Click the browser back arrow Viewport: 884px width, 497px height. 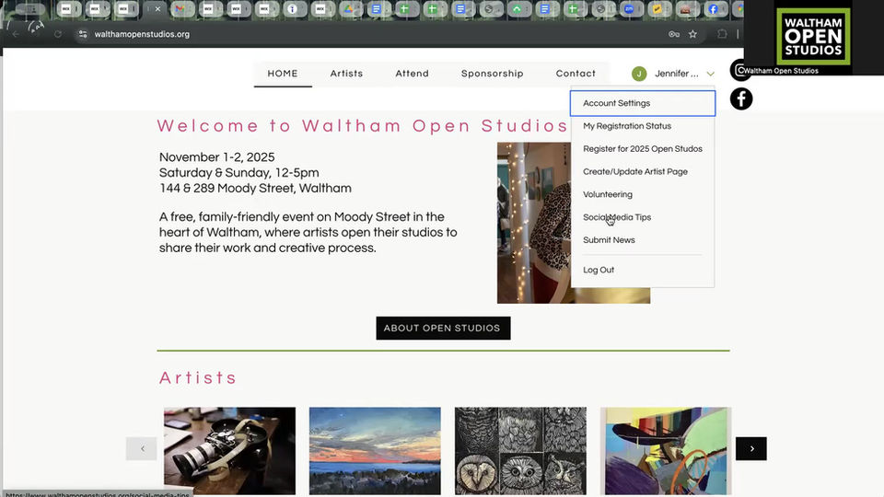coord(16,34)
